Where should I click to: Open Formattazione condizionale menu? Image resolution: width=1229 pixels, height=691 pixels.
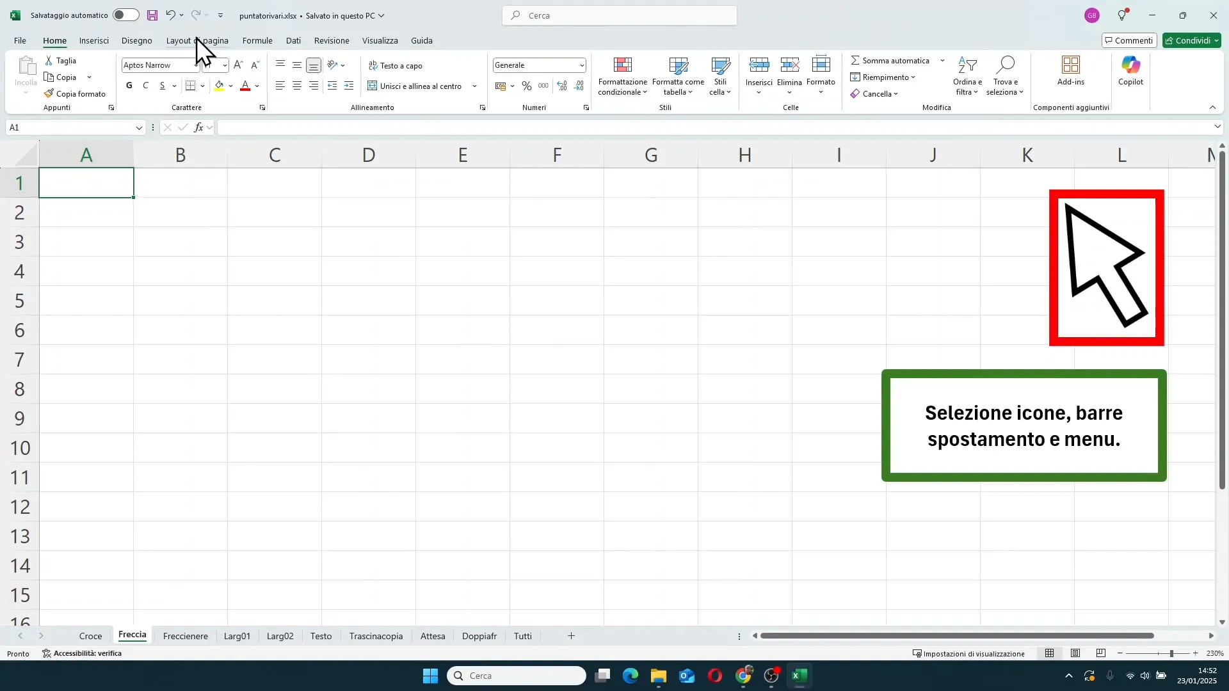(623, 76)
